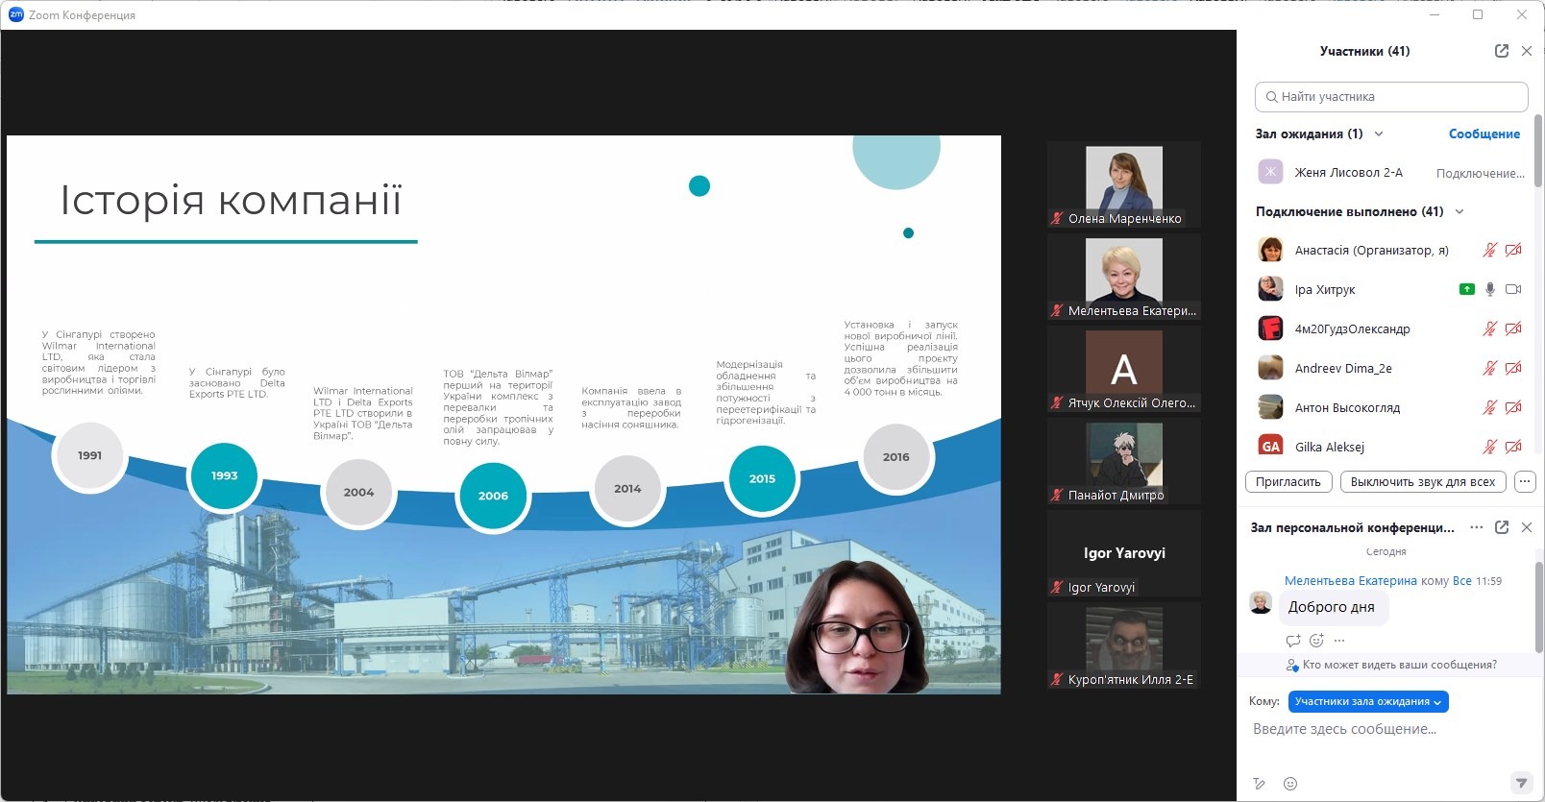Image resolution: width=1545 pixels, height=802 pixels.
Task: Click presenter webcam overlay on slide
Action: (x=857, y=626)
